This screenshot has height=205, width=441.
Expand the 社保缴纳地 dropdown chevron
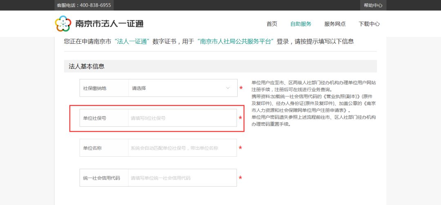228,88
